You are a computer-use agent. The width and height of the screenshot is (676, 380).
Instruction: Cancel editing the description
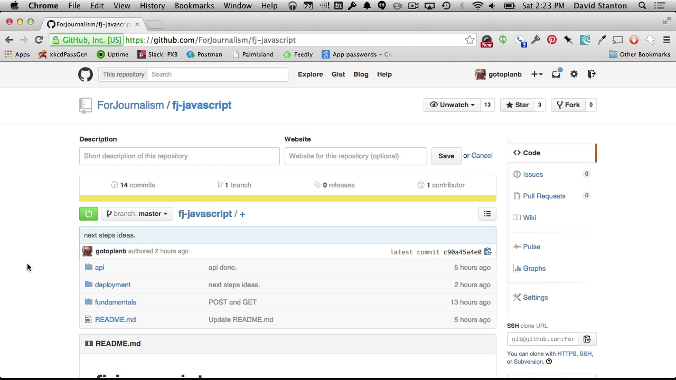tap(482, 155)
